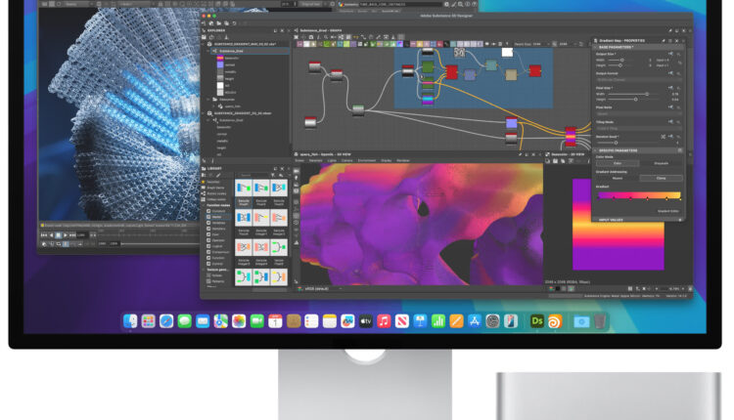Open the Apple TV app from dock

366,321
